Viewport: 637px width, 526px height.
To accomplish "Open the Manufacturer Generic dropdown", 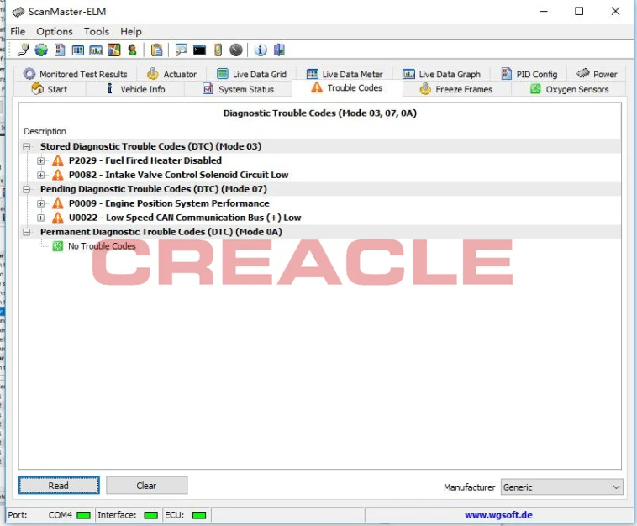I will (562, 487).
